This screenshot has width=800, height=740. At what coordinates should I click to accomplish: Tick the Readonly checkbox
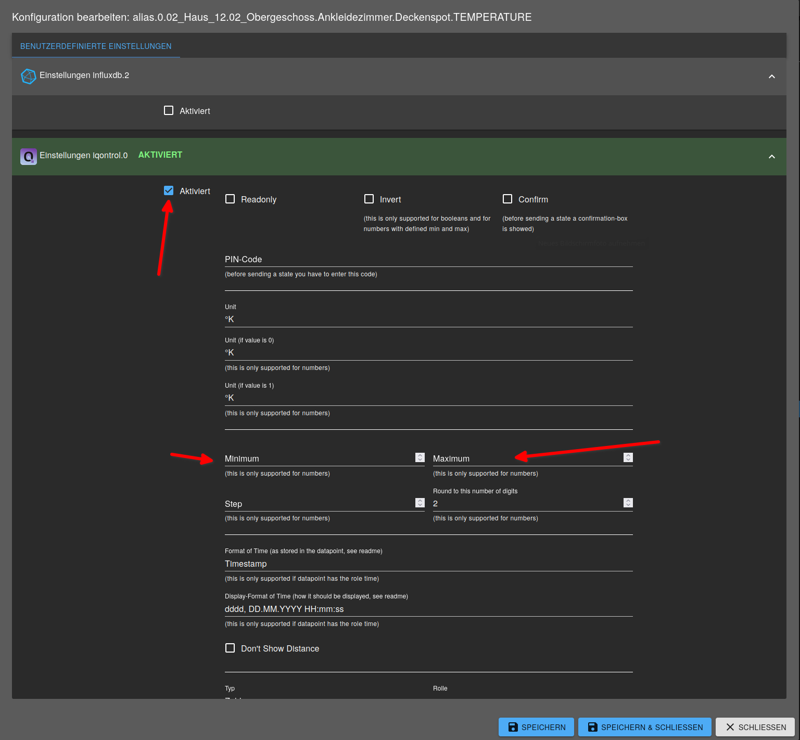click(230, 199)
